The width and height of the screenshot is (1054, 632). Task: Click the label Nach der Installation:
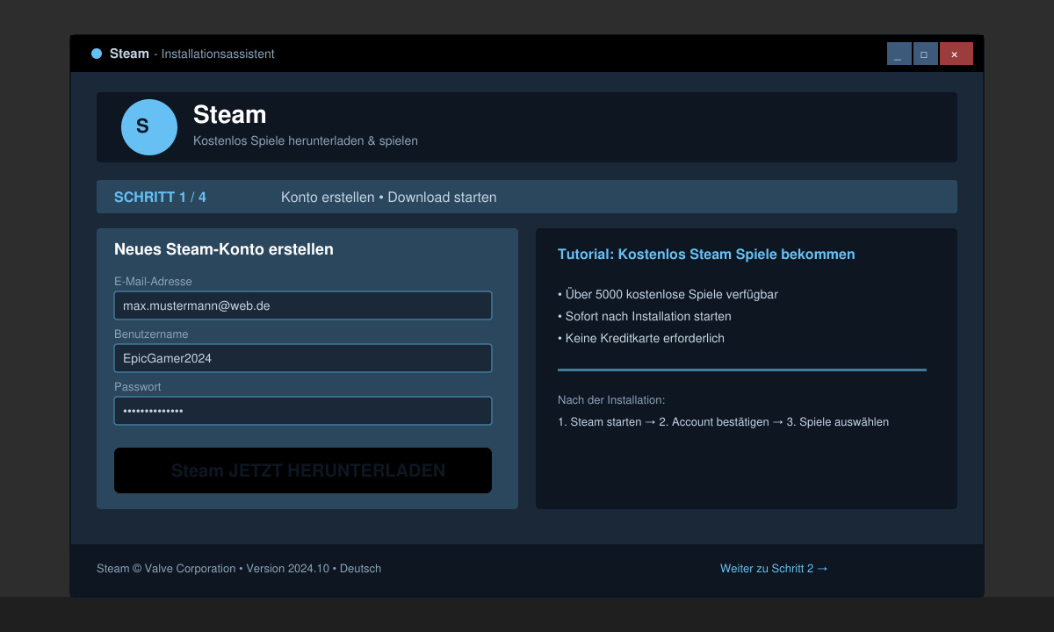tap(611, 400)
